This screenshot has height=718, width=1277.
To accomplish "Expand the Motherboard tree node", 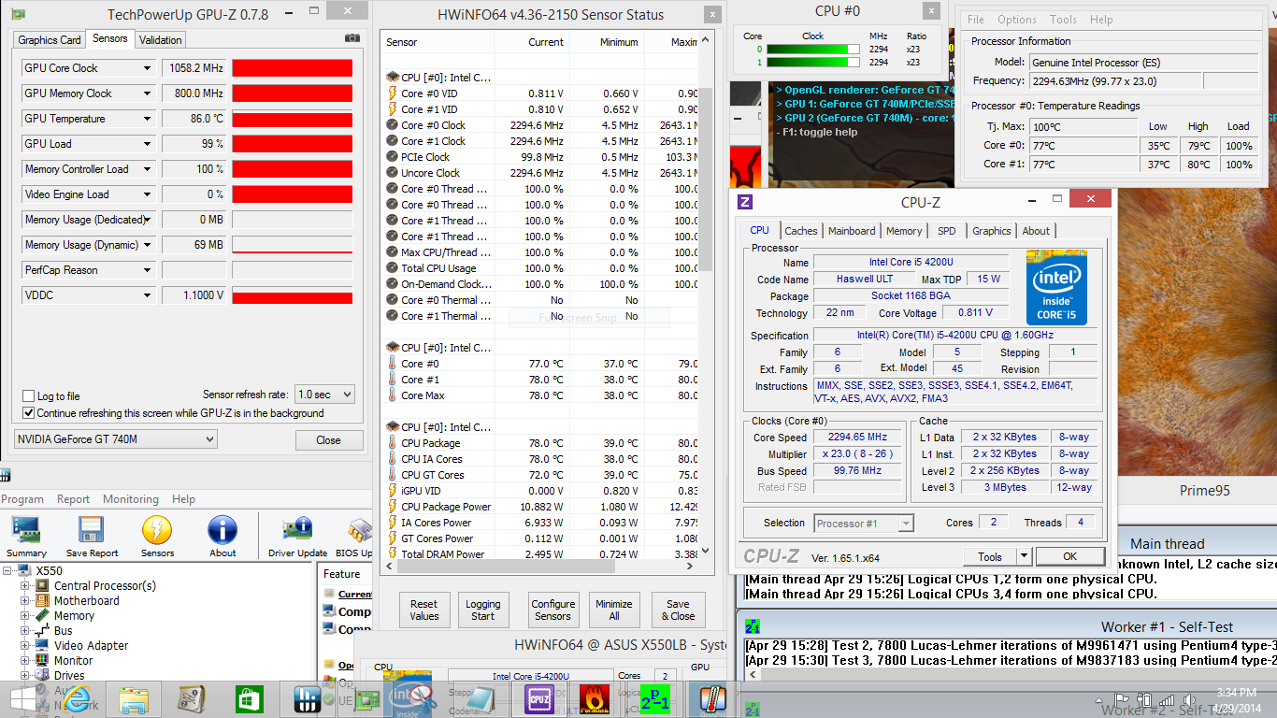I will 25,600.
